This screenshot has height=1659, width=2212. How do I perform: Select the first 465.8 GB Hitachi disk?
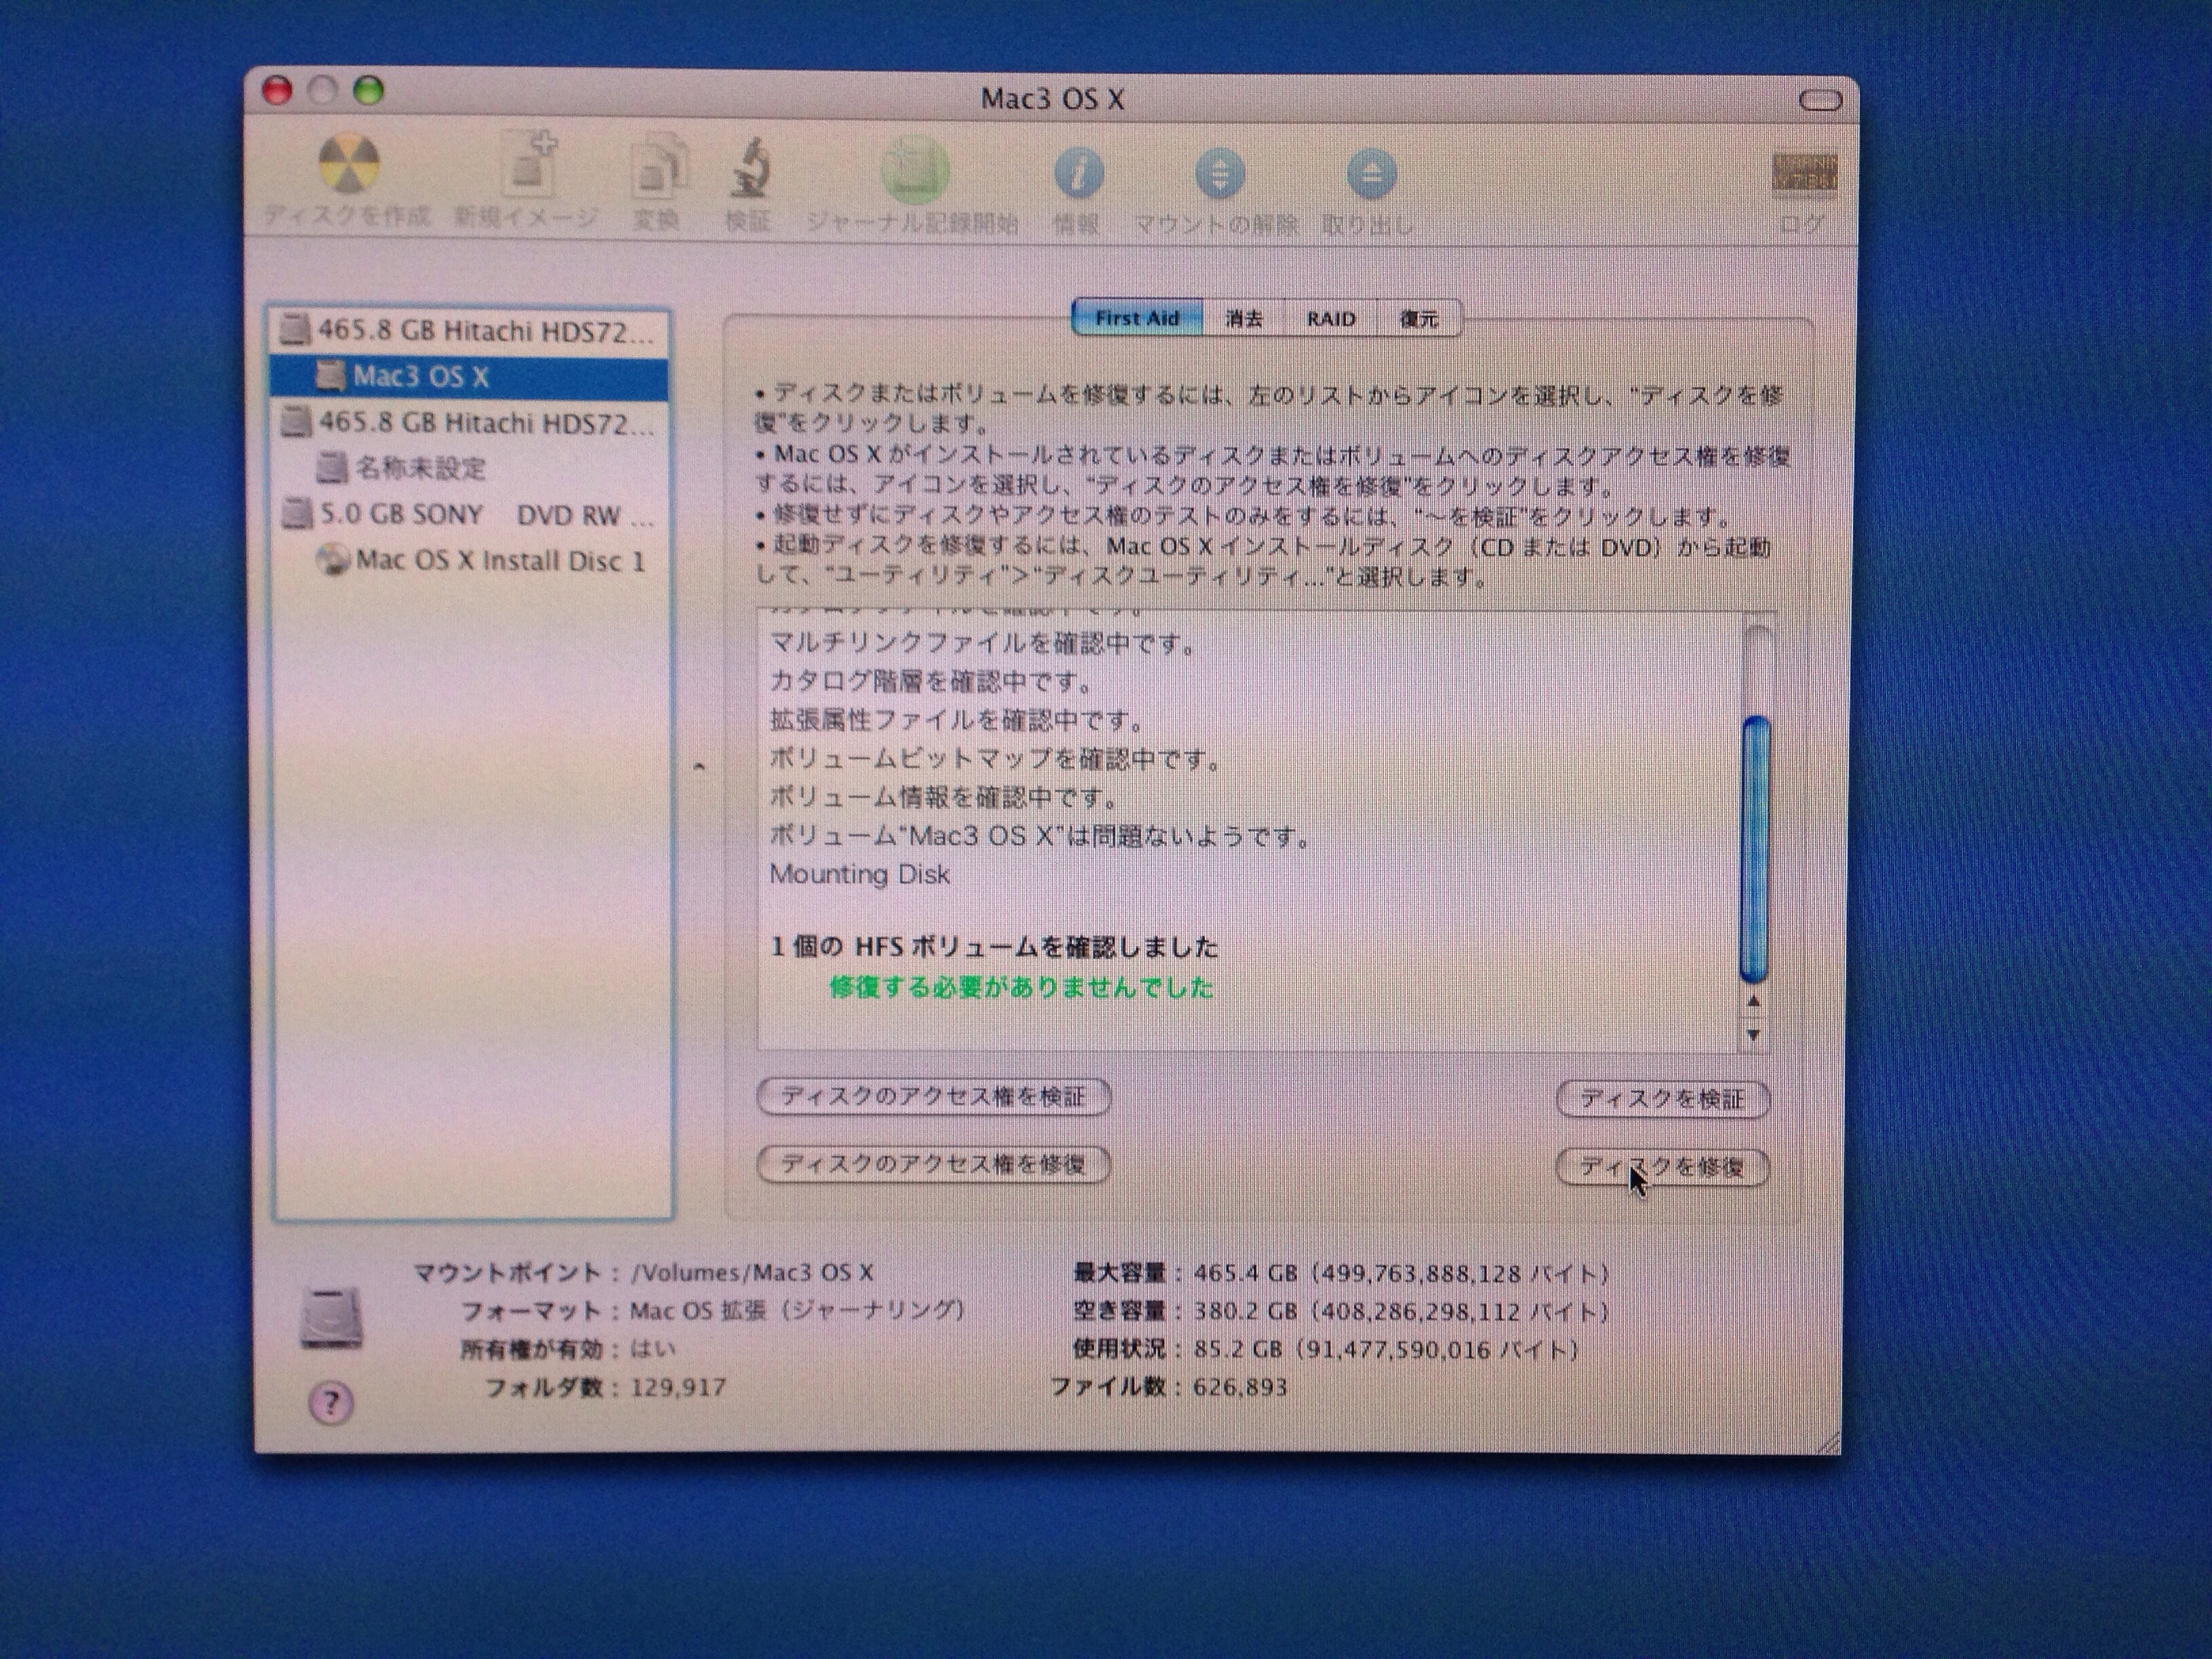(x=469, y=331)
